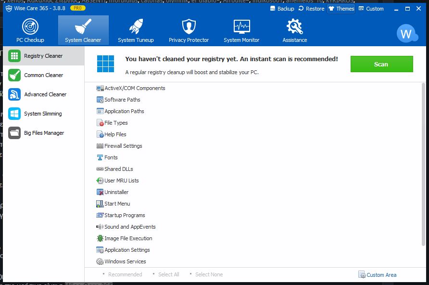Open the System Monitor icon
Screen dimensions: 429x285
[241, 26]
